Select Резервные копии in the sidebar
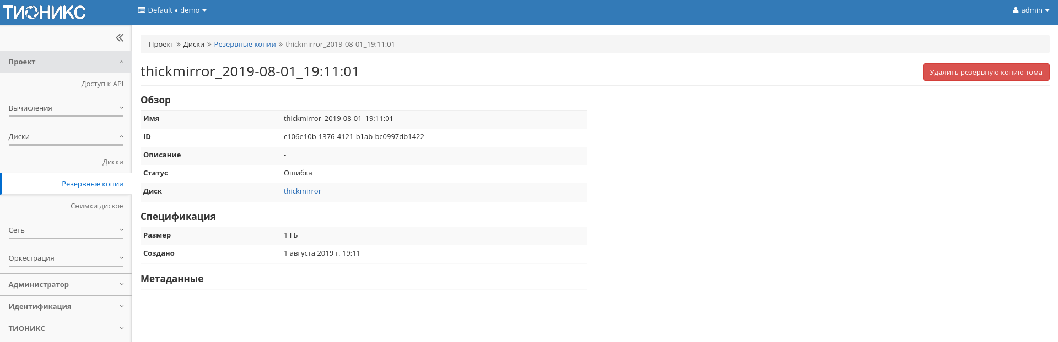 tap(93, 184)
